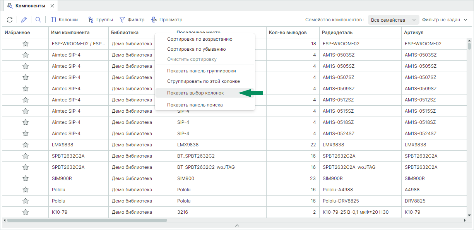This screenshot has width=474, height=230.
Task: Expand the bottom panel chevron
Action: [237, 225]
